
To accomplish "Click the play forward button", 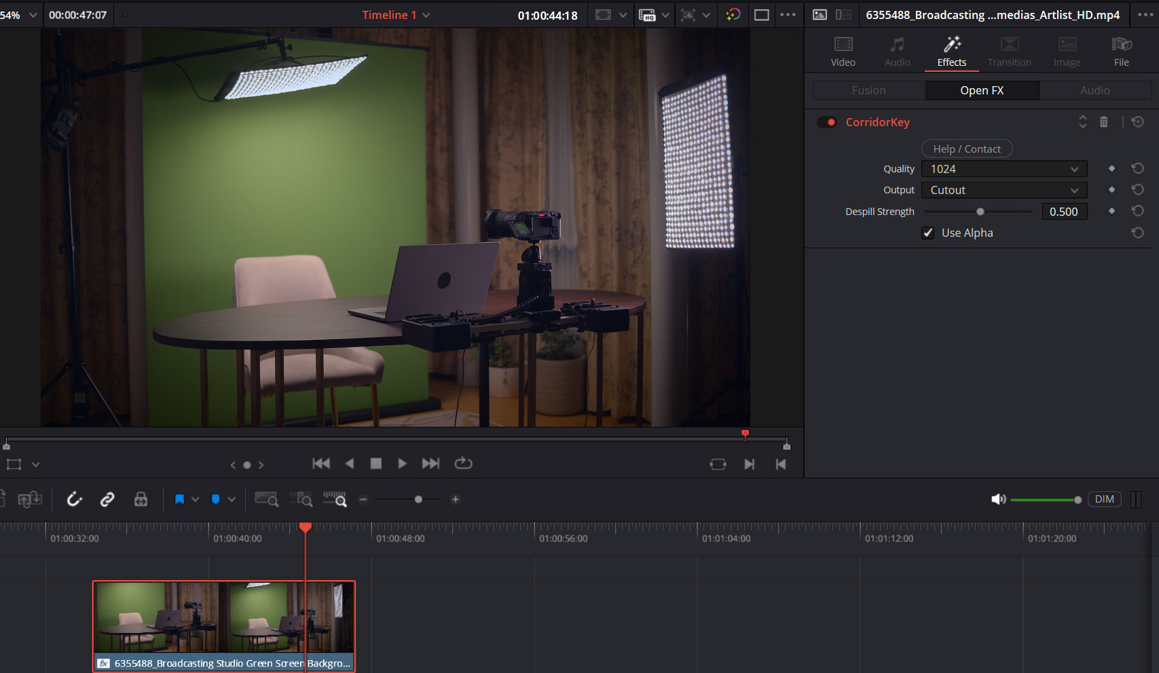I will coord(402,463).
